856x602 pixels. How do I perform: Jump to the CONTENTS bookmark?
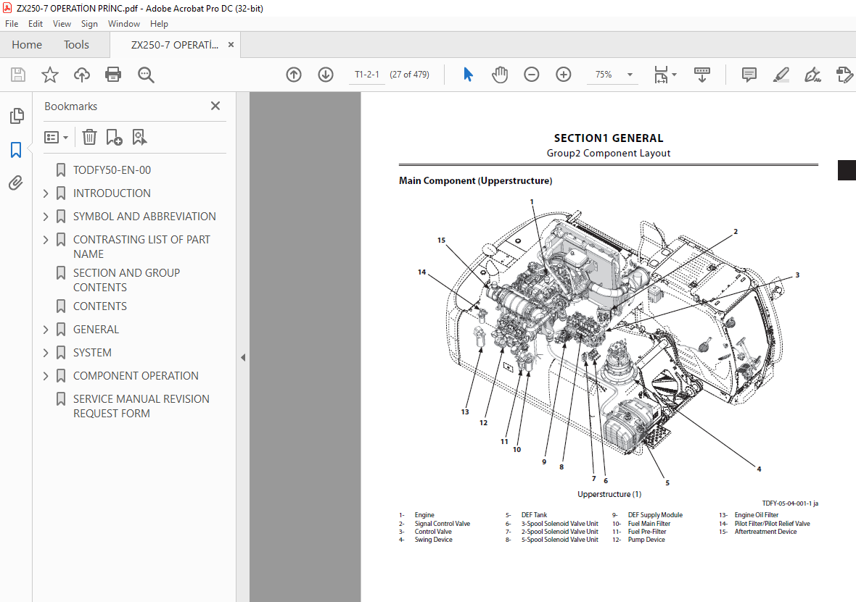click(x=100, y=306)
